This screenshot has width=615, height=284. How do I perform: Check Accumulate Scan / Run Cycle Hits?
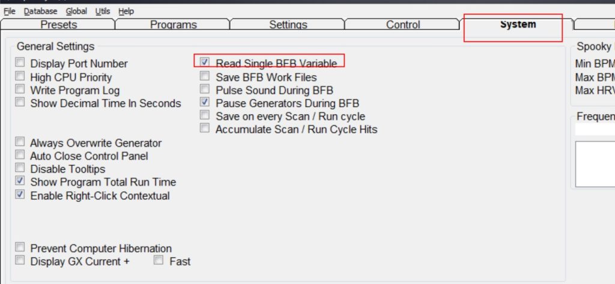(x=205, y=128)
